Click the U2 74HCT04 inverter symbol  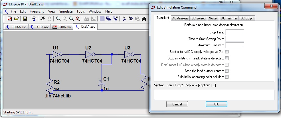coord(90,54)
